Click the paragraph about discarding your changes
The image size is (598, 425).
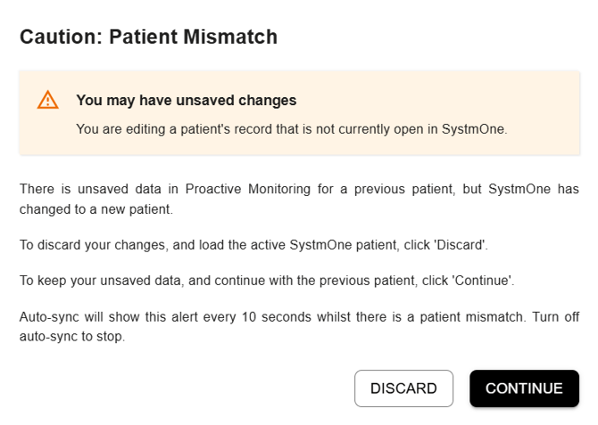(x=253, y=245)
